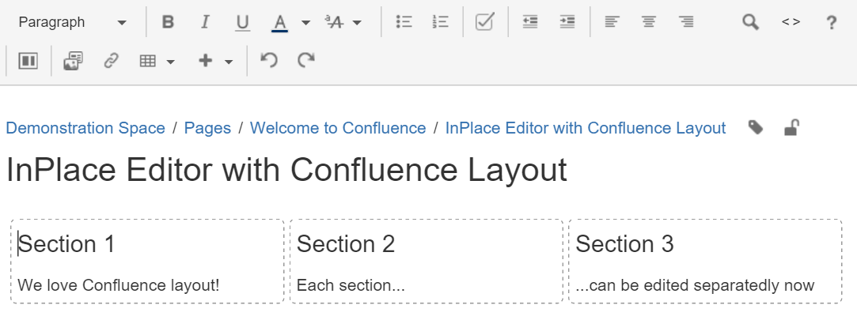
Task: Open the source code editor
Action: pyautogui.click(x=791, y=22)
